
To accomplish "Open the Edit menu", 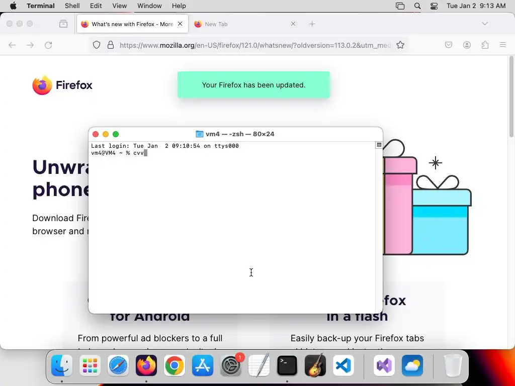I will click(96, 6).
